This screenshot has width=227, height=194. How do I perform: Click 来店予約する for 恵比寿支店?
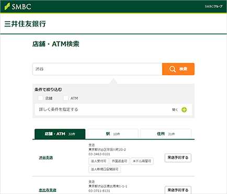coord(178,190)
